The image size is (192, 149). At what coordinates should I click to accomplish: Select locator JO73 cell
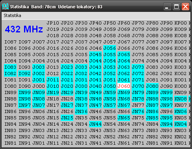138,67
